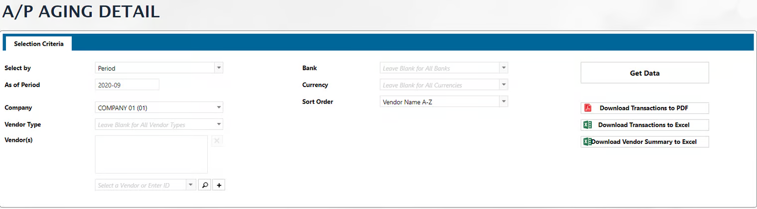Click the Select a Vendor or Enter ID field
This screenshot has height=209, width=757.
pos(139,185)
